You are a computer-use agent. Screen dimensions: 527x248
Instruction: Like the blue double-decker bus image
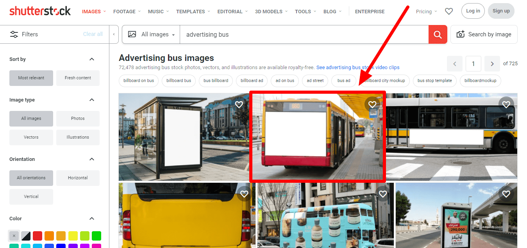[x=383, y=194]
